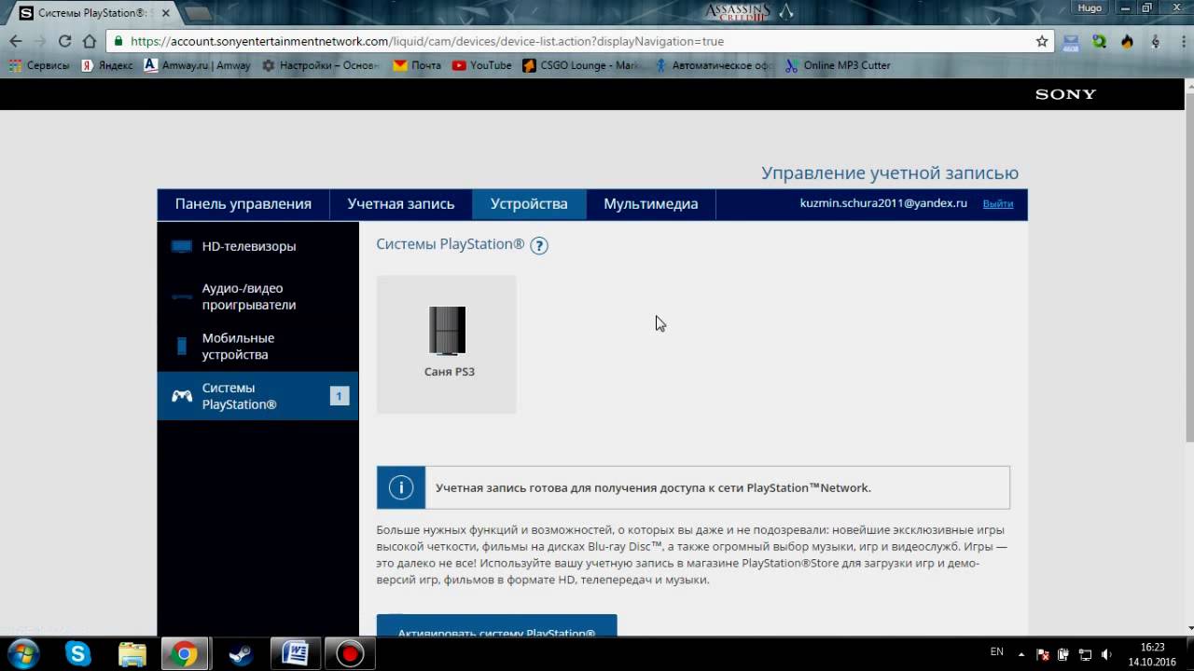Open the Учетная запись tab
This screenshot has height=671, width=1194.
click(x=401, y=204)
